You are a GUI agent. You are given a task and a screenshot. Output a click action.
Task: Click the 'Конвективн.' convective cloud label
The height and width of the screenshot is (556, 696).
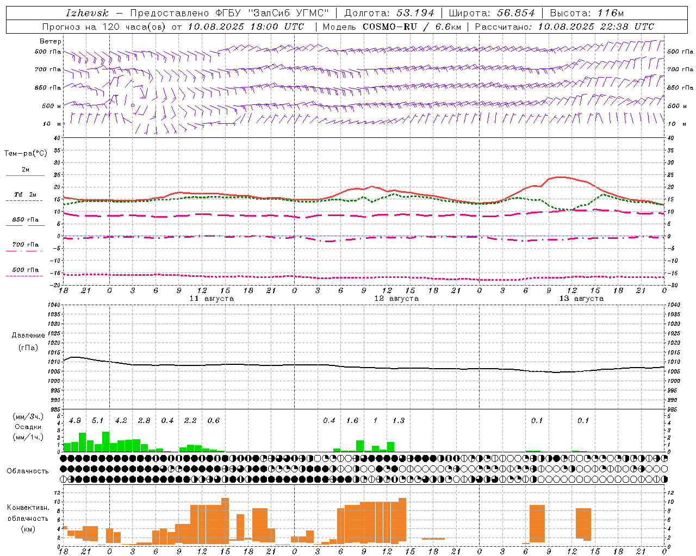coord(28,508)
